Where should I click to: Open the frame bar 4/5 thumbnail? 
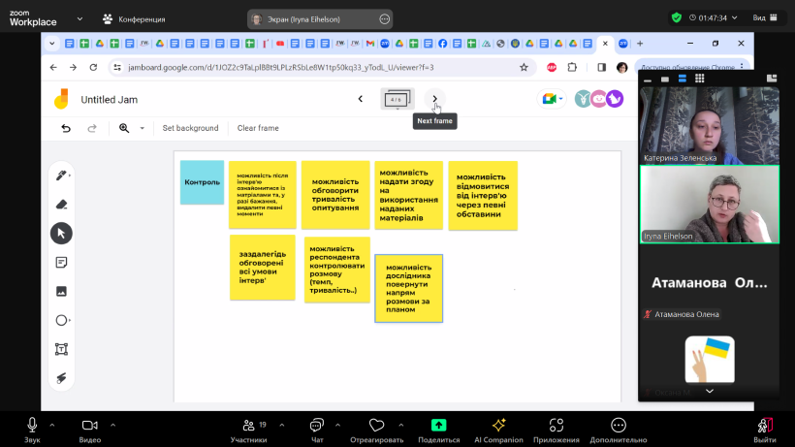pos(397,99)
